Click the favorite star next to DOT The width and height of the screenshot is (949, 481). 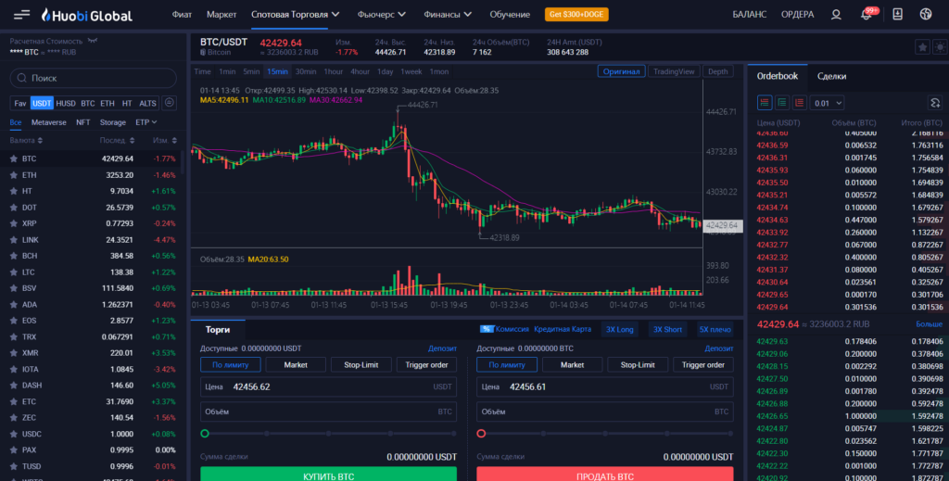[x=13, y=208]
